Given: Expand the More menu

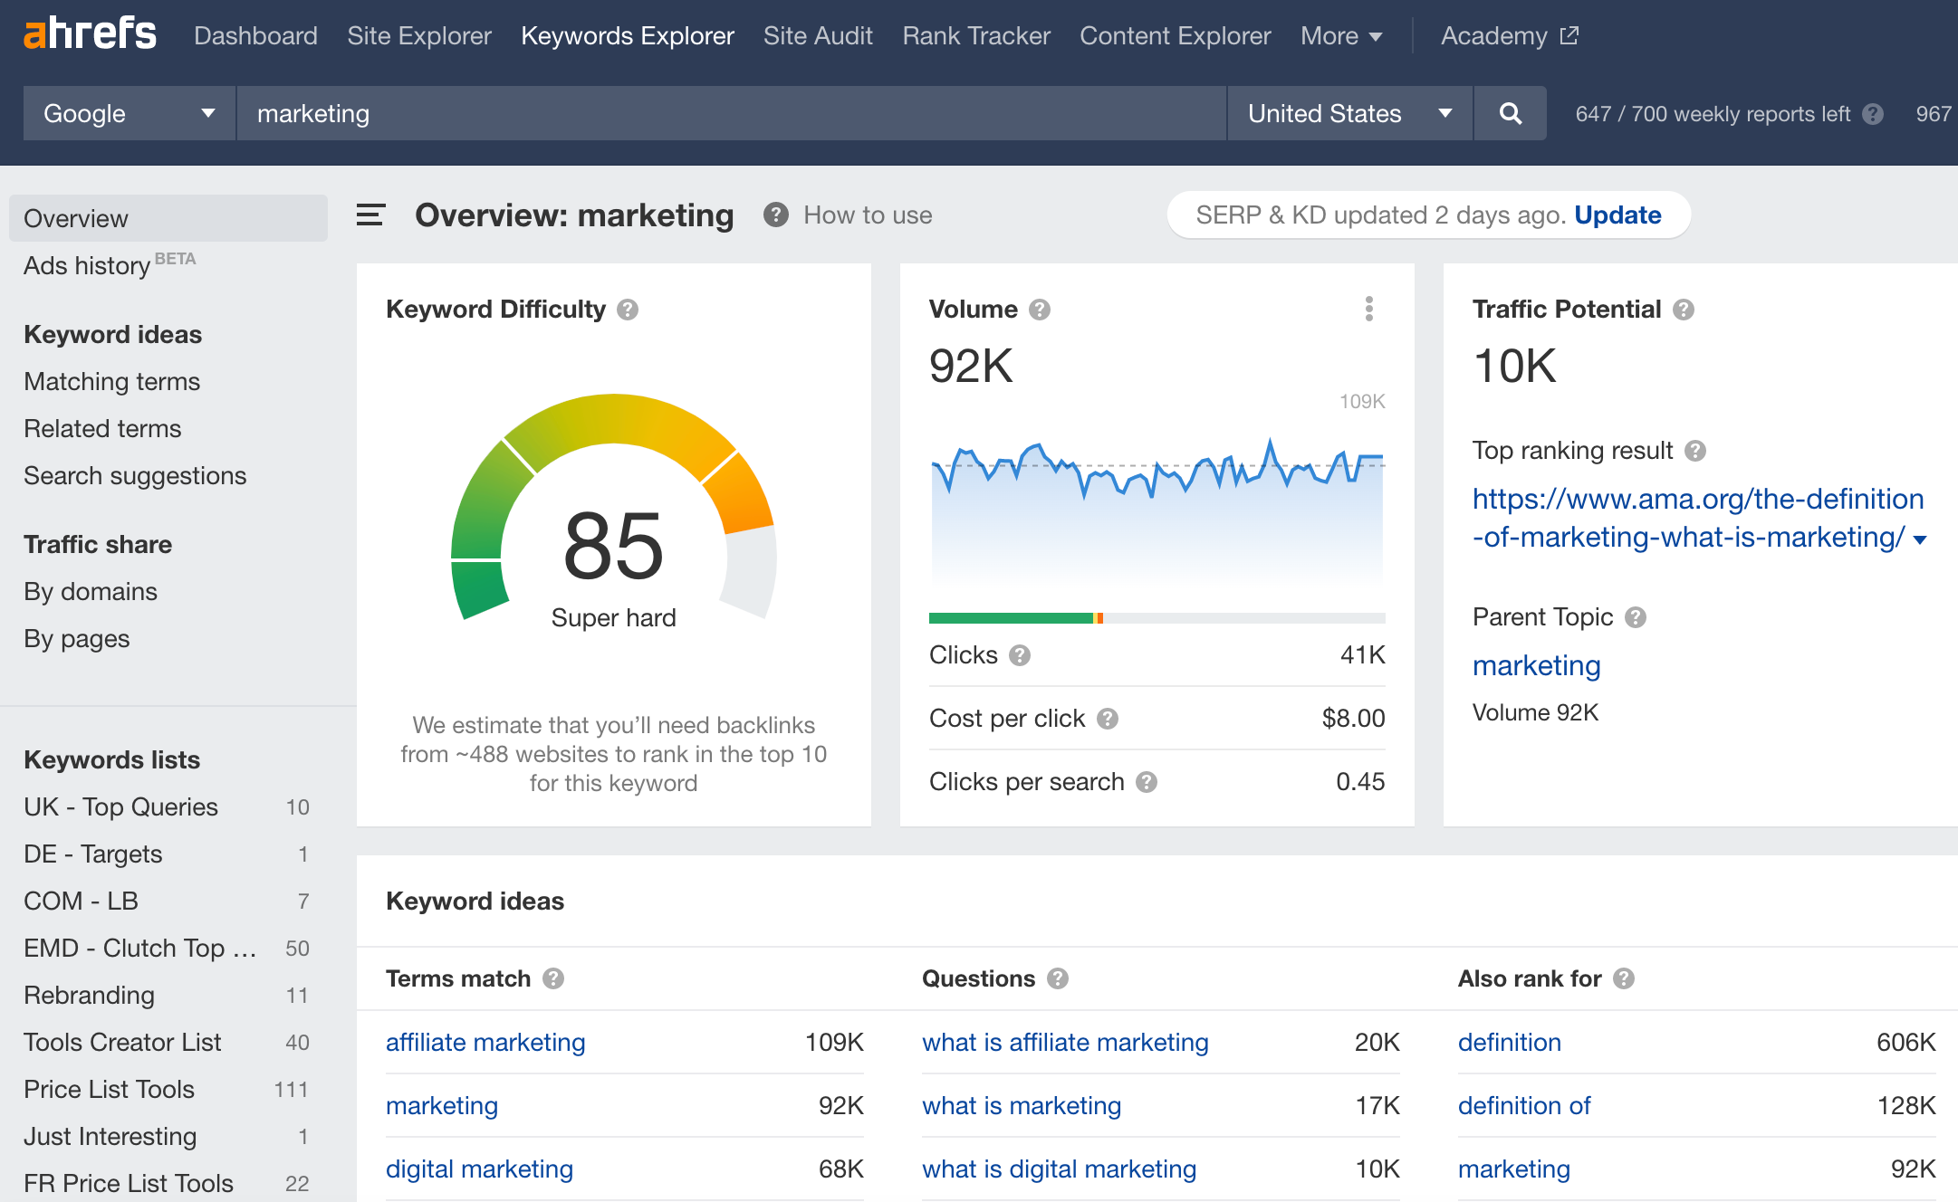Looking at the screenshot, I should [1340, 36].
